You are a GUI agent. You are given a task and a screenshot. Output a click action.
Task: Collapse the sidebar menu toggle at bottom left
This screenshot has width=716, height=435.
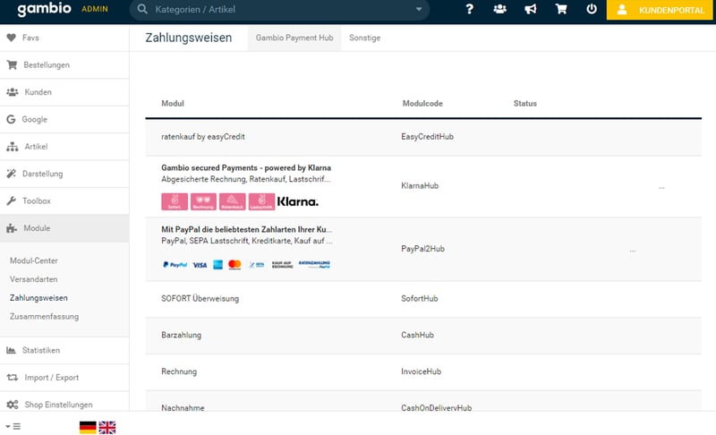(x=13, y=427)
